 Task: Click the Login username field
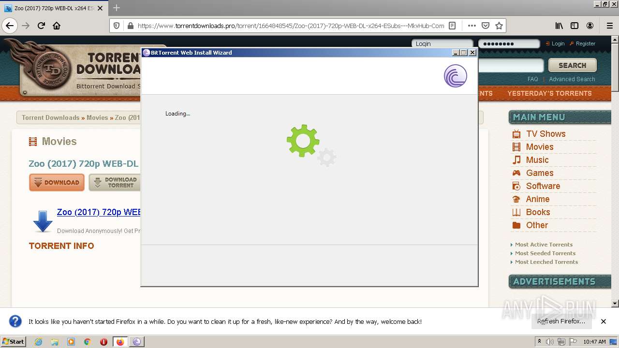[442, 43]
